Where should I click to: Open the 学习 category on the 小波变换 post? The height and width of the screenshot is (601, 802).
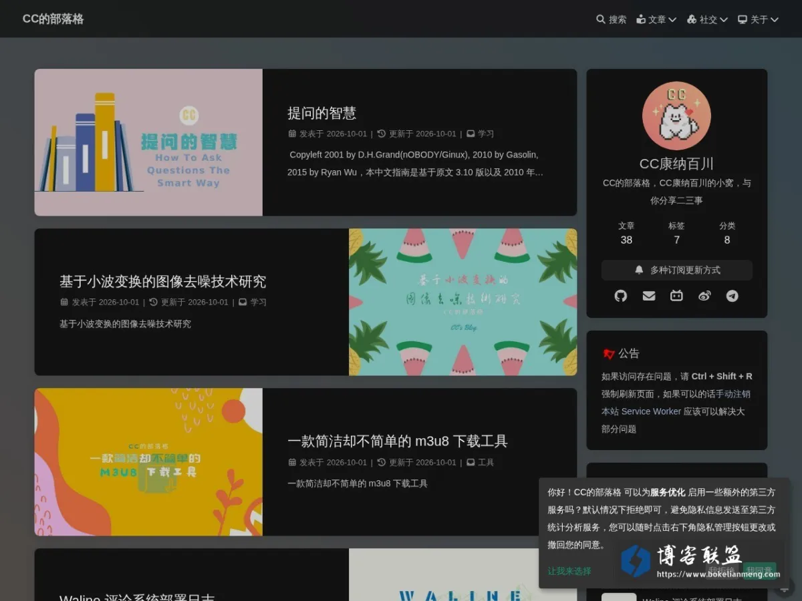pos(258,302)
